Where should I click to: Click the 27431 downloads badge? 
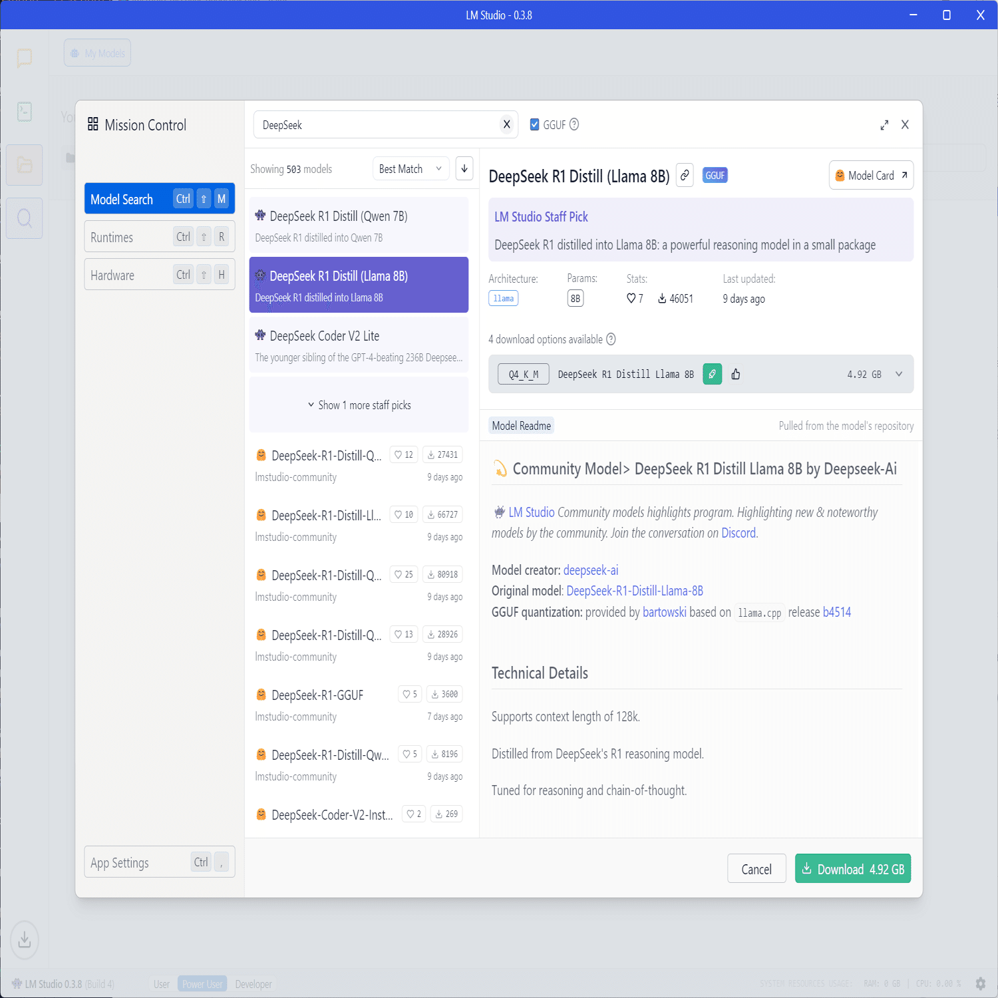[442, 455]
